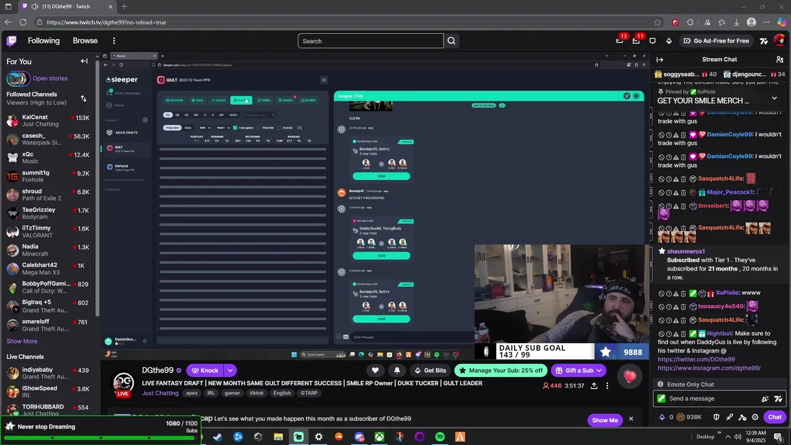Open notifications inbox with 11 badge
791x445 pixels.
tap(637, 41)
